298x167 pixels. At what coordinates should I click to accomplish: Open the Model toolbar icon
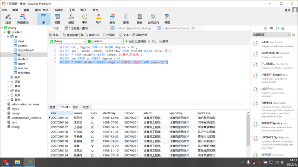(x=167, y=19)
